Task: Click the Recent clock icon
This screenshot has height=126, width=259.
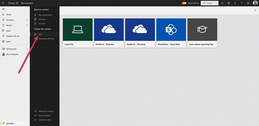Action: [x=3, y=25]
